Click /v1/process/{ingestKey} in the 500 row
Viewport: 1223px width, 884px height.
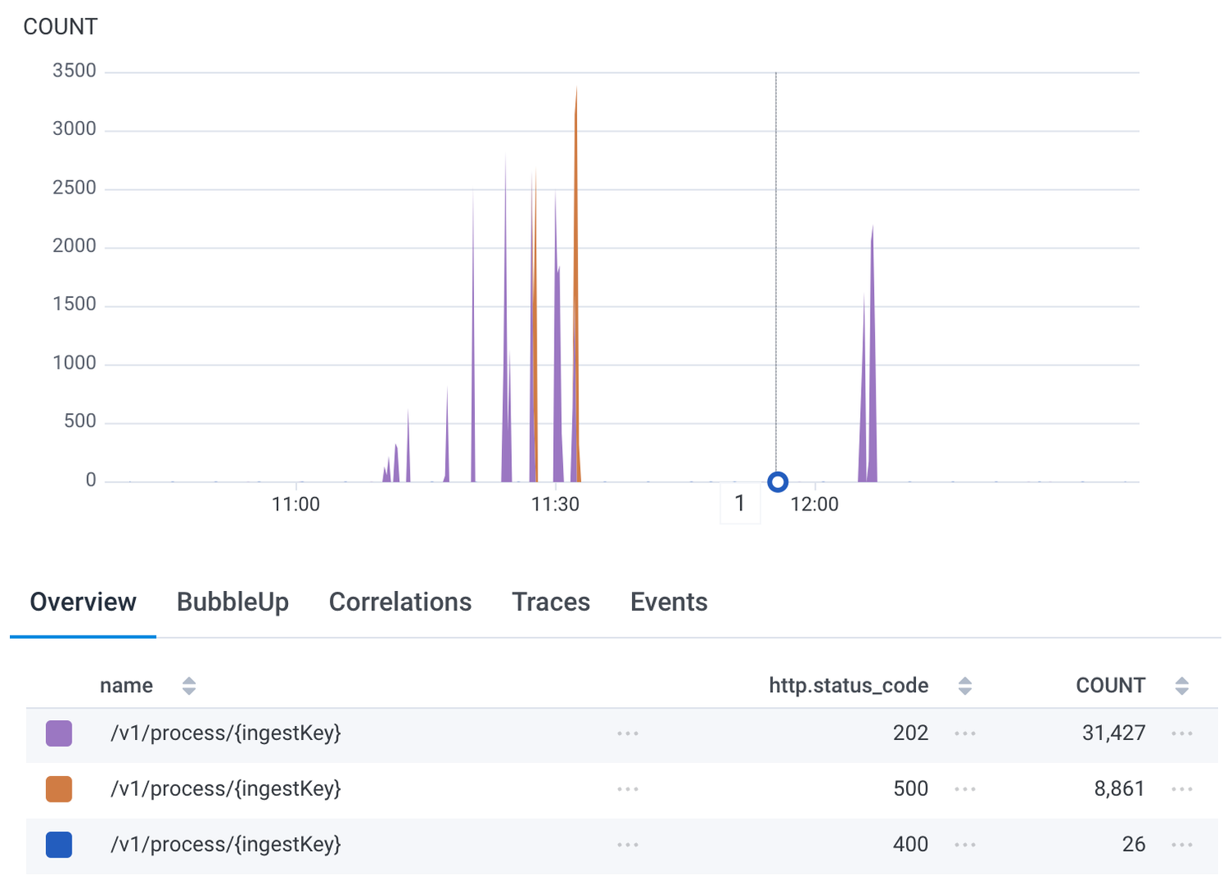[x=226, y=789]
